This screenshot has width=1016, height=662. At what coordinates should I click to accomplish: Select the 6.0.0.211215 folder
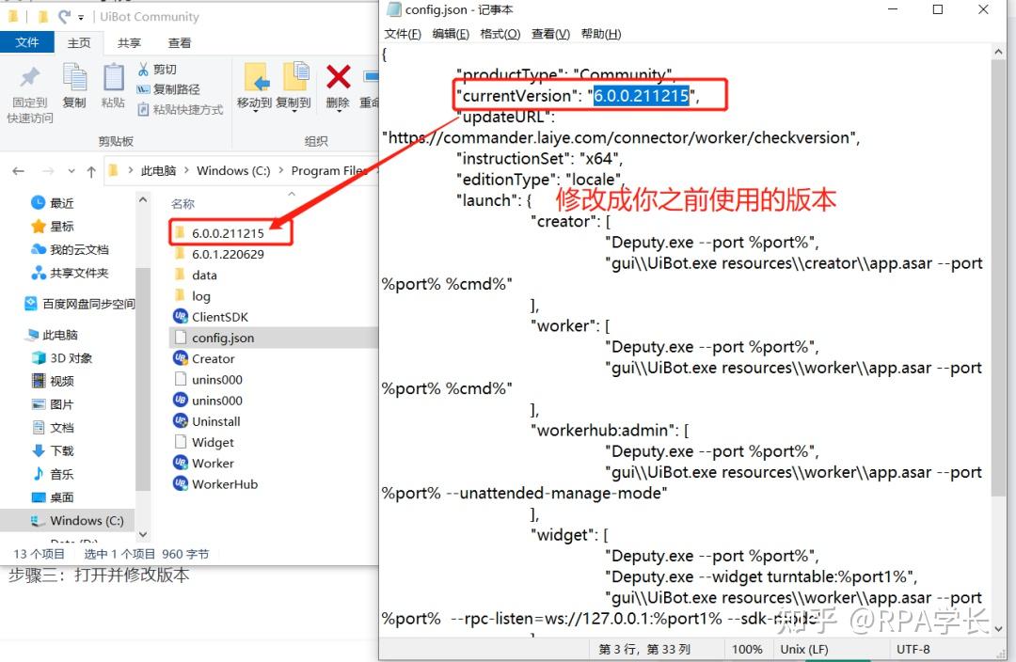(220, 233)
